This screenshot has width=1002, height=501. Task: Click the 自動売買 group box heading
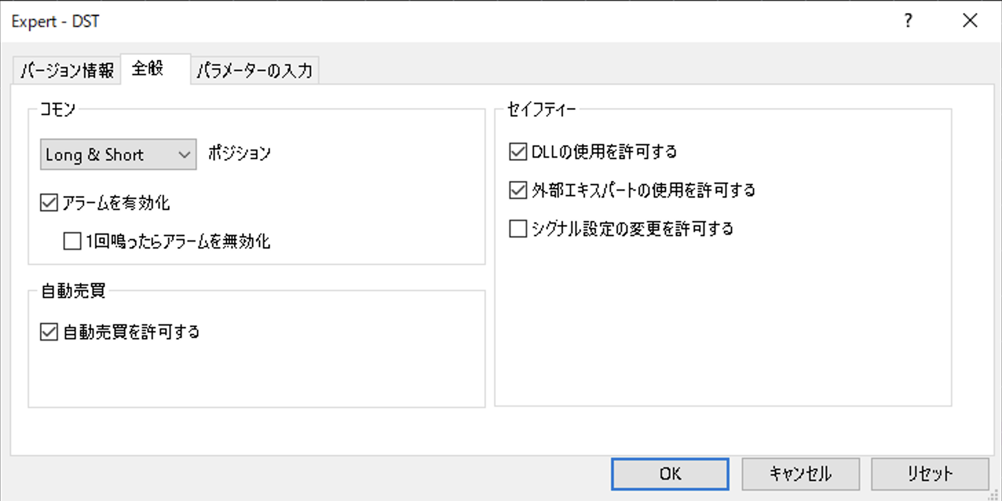73,291
